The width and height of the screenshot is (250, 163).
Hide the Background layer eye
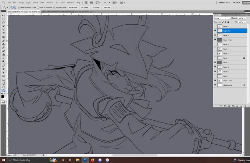[215, 85]
